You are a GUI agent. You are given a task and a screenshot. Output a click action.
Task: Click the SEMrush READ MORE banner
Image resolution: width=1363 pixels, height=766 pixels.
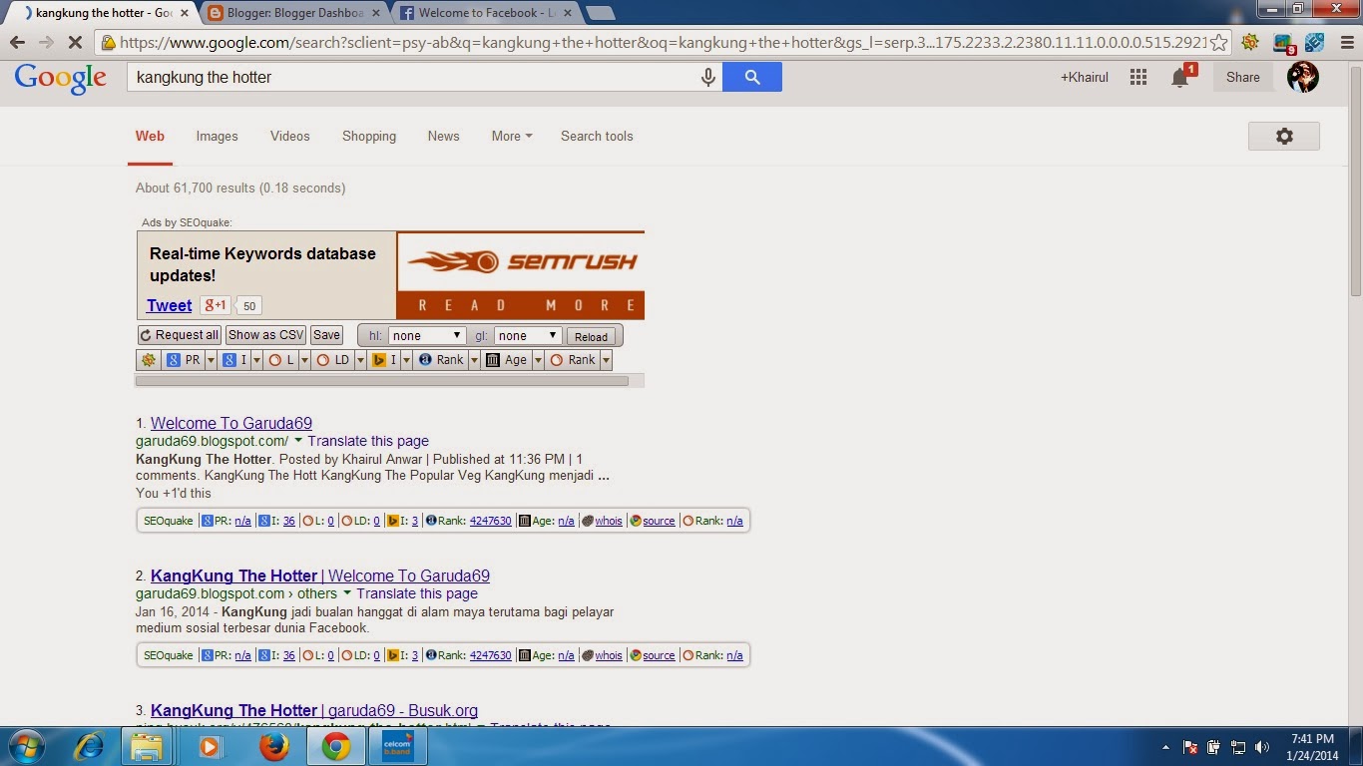(521, 275)
